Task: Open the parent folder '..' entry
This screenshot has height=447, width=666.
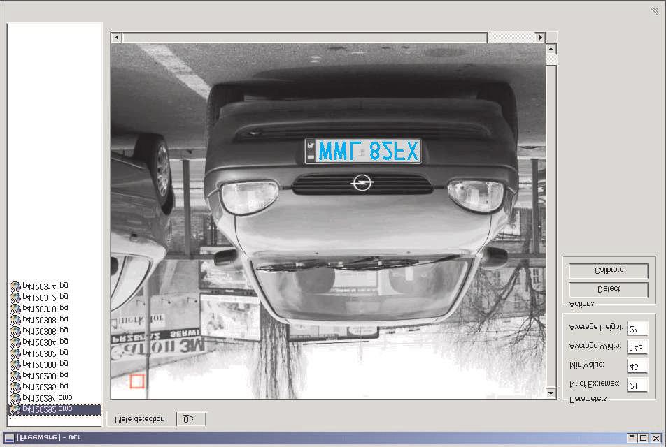Action: pyautogui.click(x=11, y=418)
